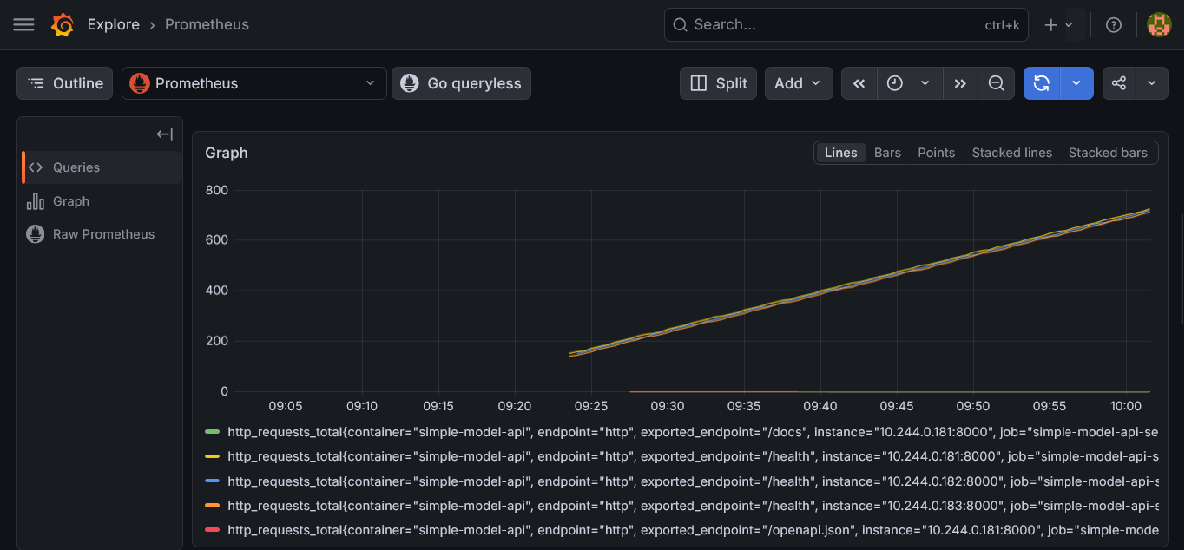This screenshot has width=1185, height=550.
Task: Click the Prometheus flame datasource icon
Action: click(139, 83)
